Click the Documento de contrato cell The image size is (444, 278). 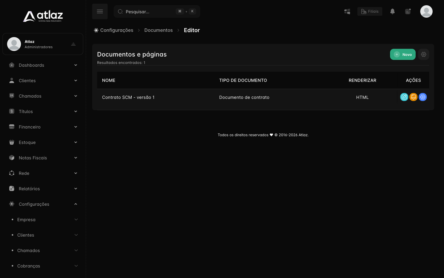tap(244, 97)
